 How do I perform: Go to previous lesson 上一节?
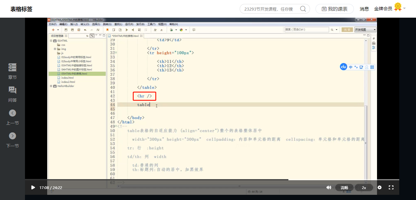(x=12, y=117)
